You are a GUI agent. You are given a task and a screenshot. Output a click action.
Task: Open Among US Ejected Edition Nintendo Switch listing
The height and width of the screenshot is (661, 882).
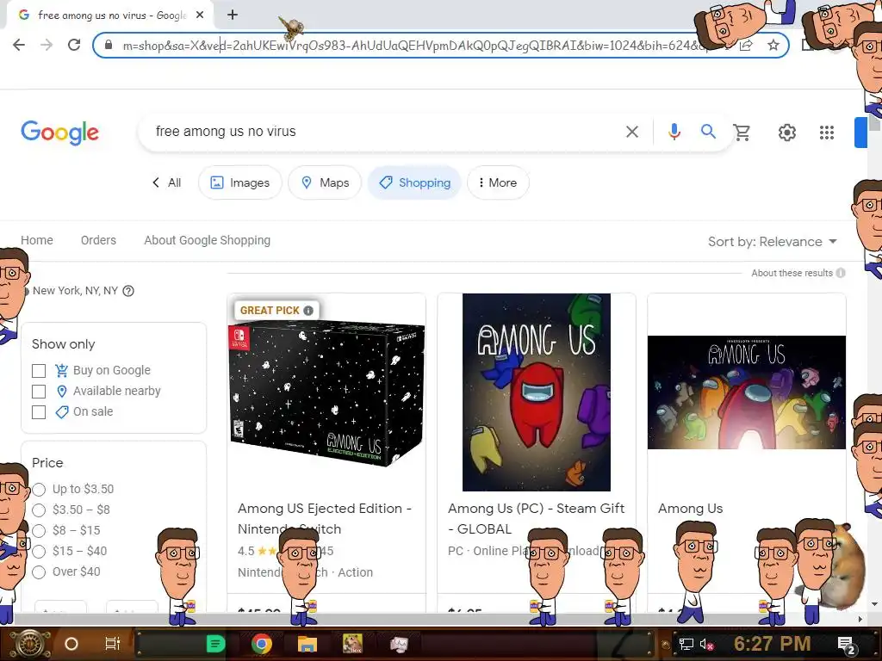click(x=325, y=519)
